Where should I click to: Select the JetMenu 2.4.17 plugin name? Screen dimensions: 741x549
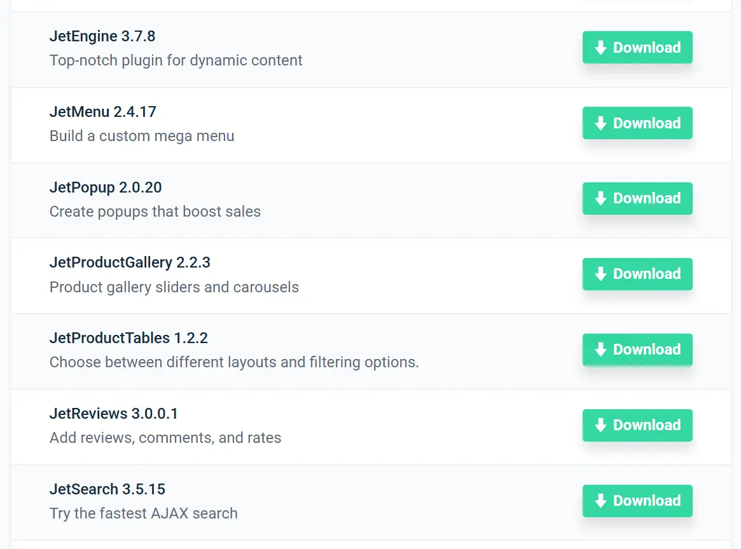pos(103,112)
